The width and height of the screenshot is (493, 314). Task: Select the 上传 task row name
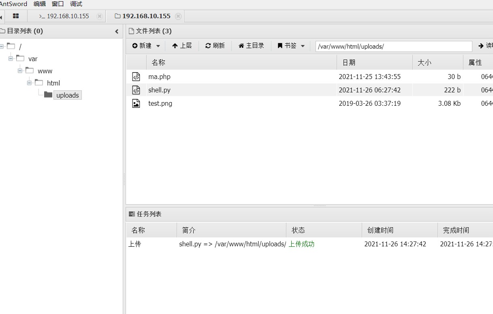pyautogui.click(x=135, y=244)
